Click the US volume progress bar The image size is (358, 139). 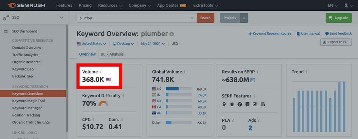pyautogui.click(x=179, y=89)
